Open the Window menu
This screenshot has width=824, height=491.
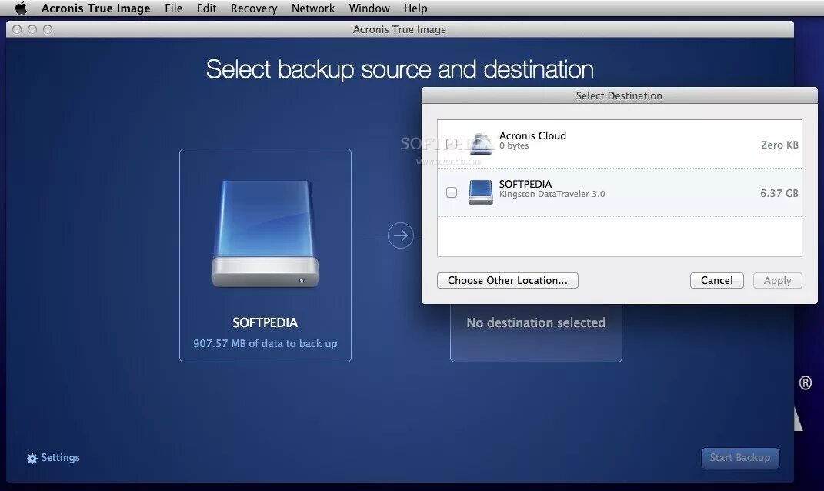369,8
